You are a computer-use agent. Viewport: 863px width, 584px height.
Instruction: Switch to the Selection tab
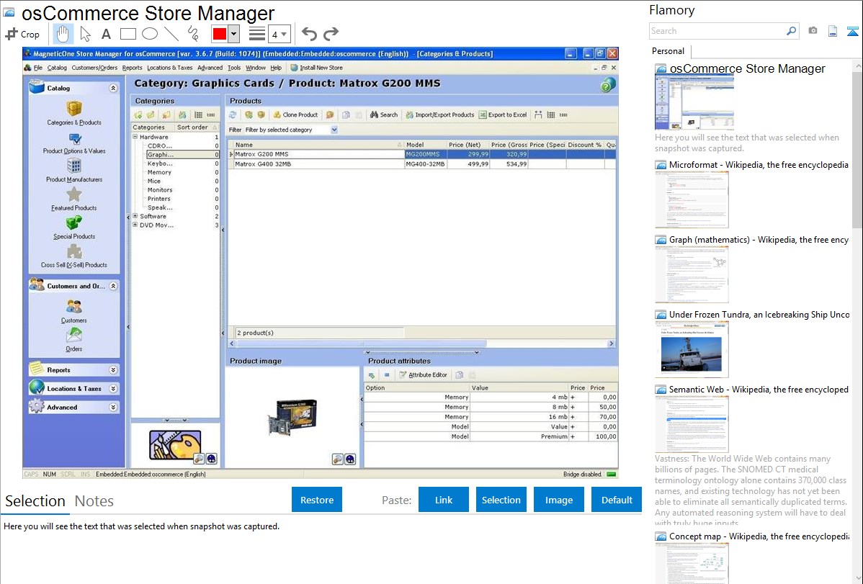[x=35, y=501]
